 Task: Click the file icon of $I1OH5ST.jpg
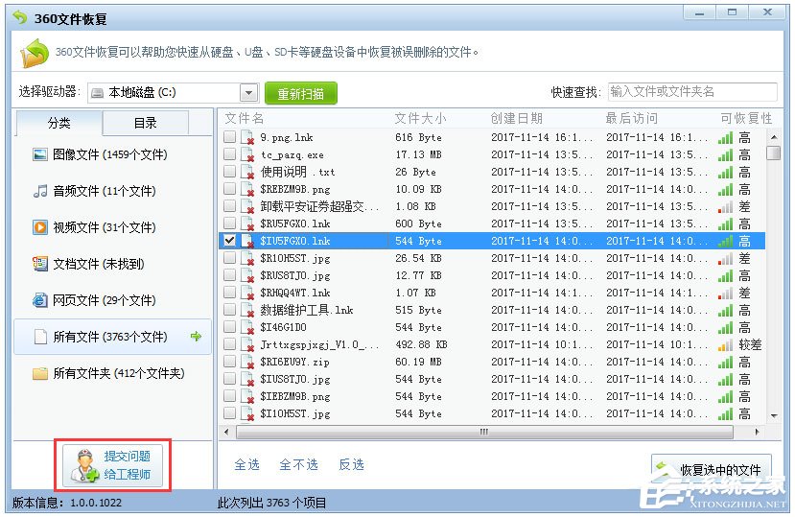(247, 413)
